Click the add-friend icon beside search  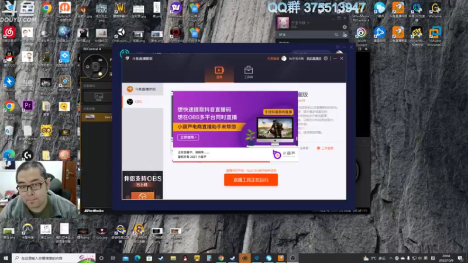coord(345,35)
